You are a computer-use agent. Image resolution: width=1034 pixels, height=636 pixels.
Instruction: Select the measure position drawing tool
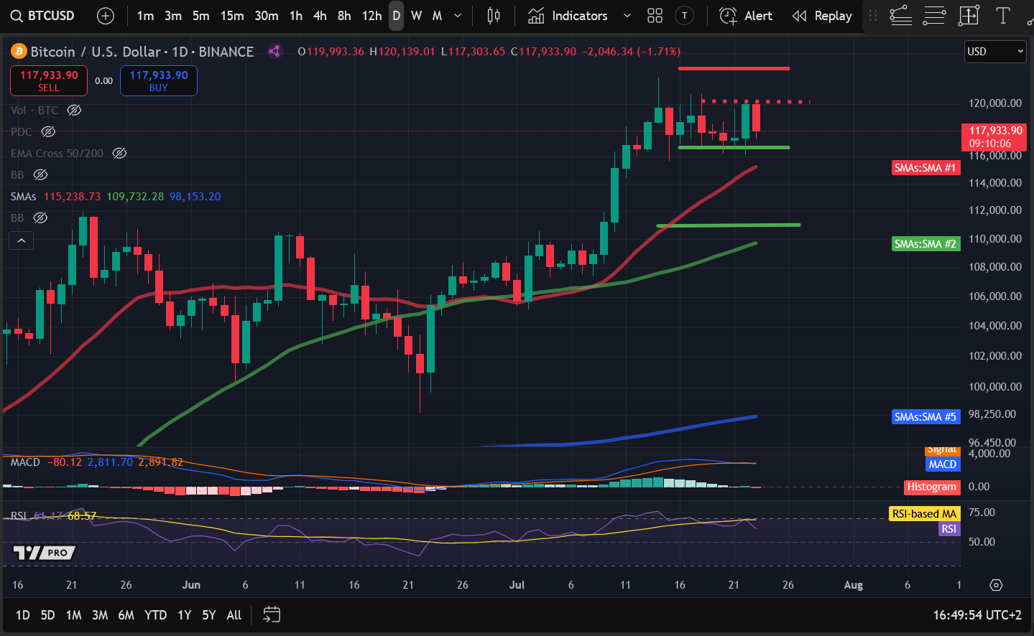pyautogui.click(x=969, y=16)
